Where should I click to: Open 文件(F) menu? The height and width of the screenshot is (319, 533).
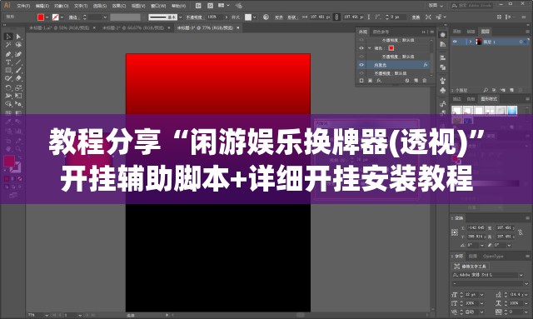point(23,6)
